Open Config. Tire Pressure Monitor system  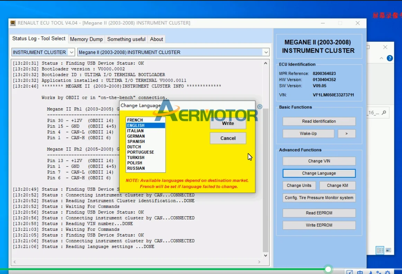point(319,198)
